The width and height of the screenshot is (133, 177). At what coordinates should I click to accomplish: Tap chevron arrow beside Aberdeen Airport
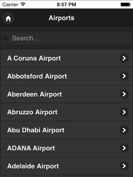tap(124, 94)
